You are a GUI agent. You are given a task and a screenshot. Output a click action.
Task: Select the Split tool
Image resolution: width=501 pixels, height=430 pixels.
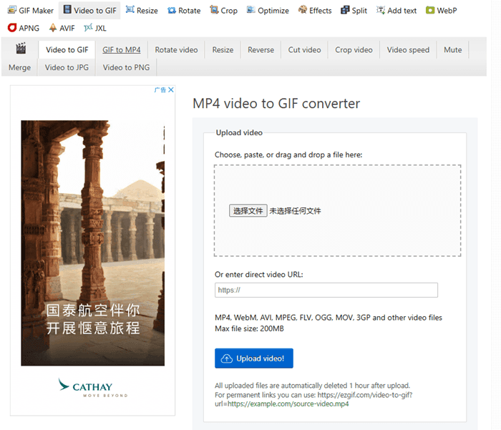354,11
